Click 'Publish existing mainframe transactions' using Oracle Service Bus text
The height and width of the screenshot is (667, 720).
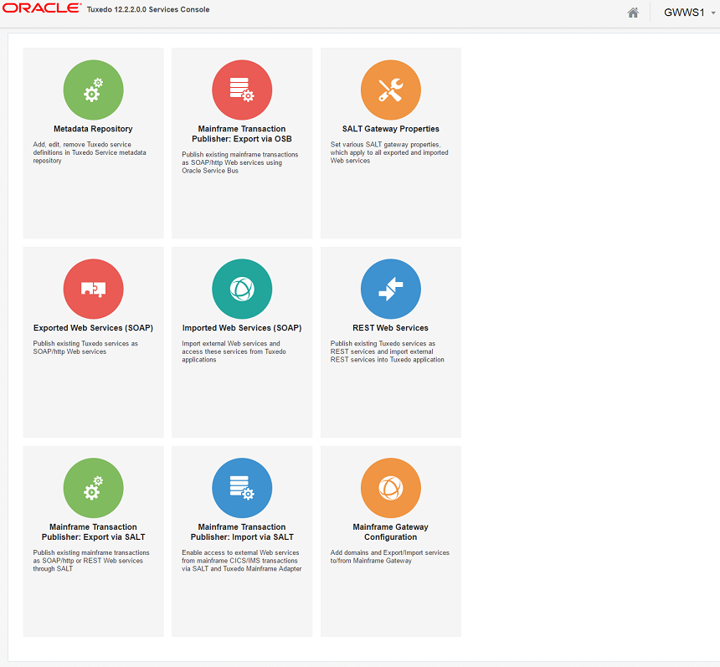pos(239,162)
